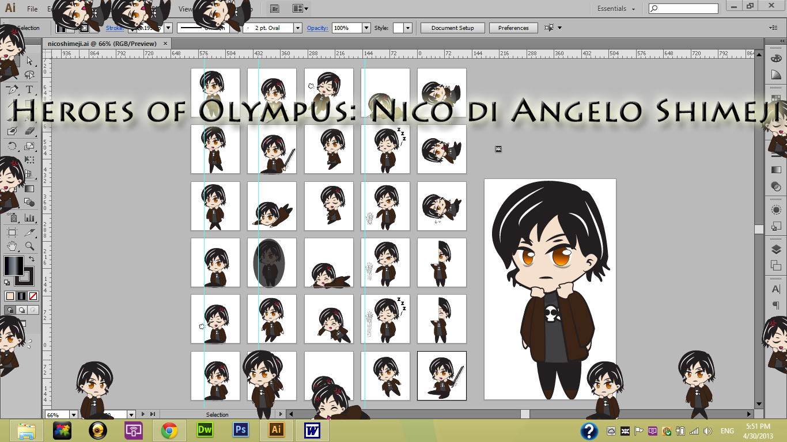Select the Rotate tool

pyautogui.click(x=12, y=146)
